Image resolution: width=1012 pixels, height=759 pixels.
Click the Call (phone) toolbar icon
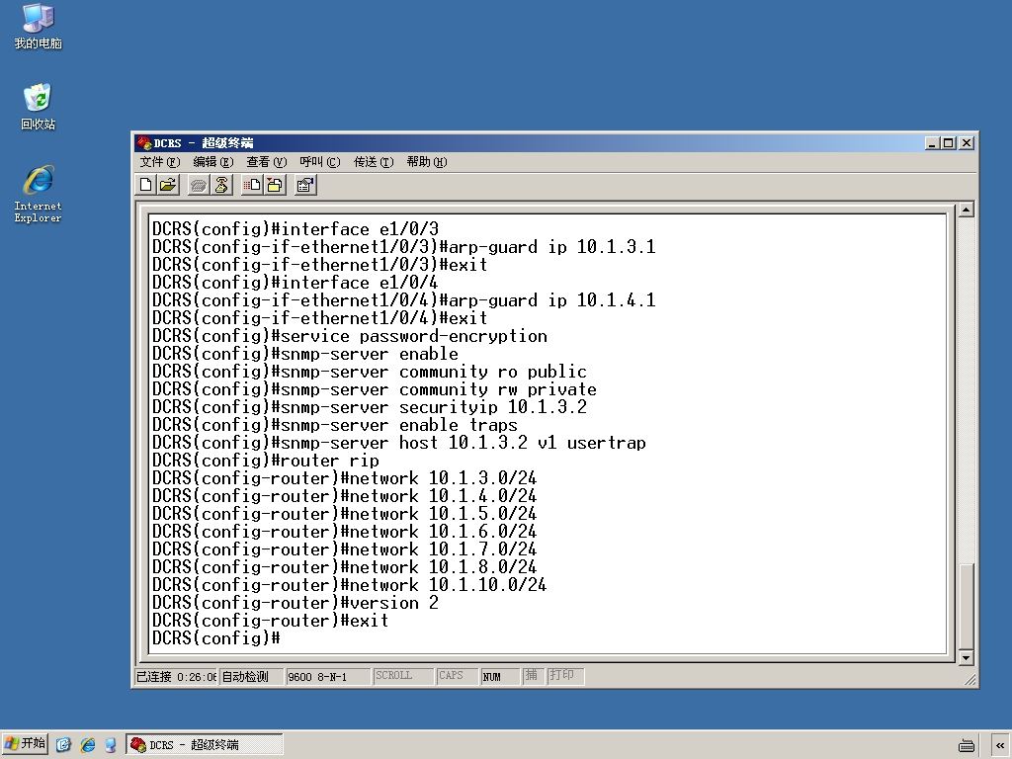tap(199, 185)
